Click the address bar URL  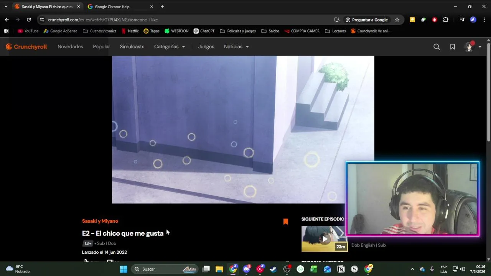coord(103,20)
